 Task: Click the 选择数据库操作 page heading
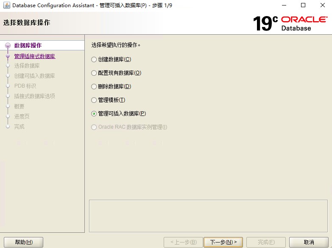pos(27,22)
